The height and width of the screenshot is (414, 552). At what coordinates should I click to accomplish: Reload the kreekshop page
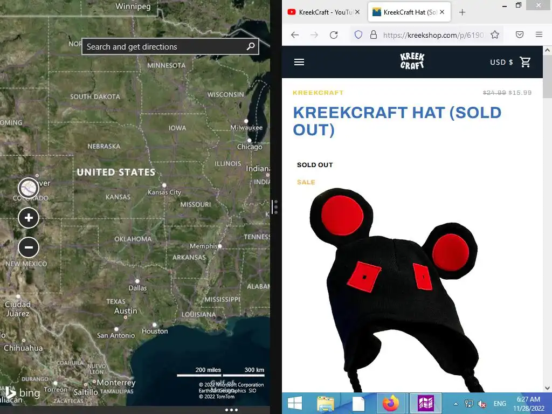334,35
